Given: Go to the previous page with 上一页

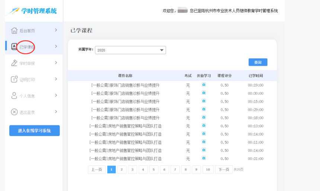Looking at the screenshot, I should coord(97,169).
